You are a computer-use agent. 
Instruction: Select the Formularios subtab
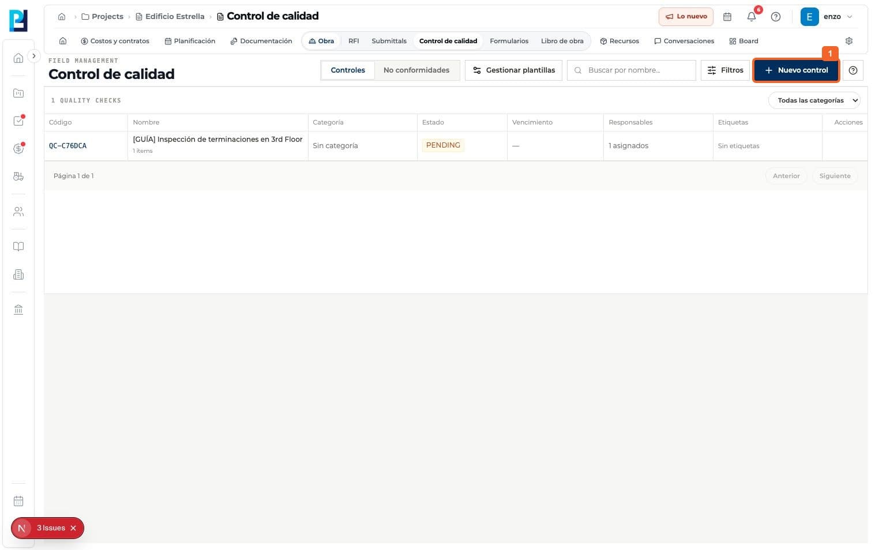(x=509, y=41)
